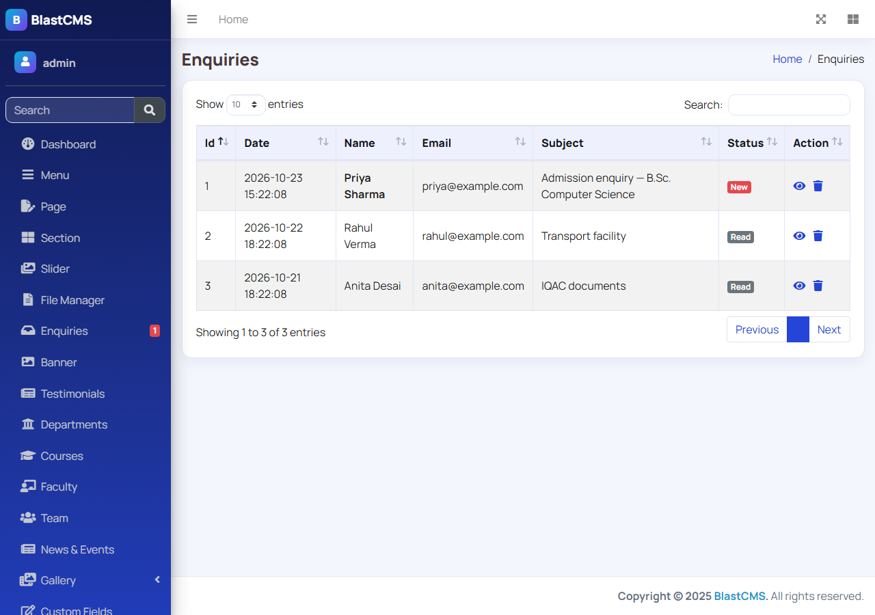Click the table Search input field
875x615 pixels.
[x=789, y=105]
